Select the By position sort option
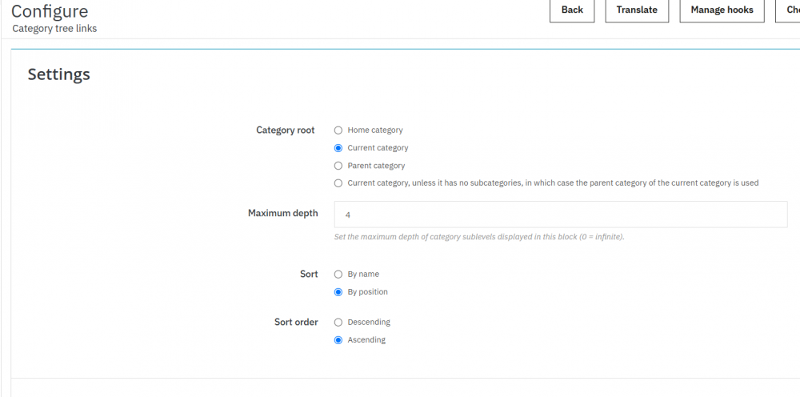This screenshot has width=800, height=397. pyautogui.click(x=338, y=292)
